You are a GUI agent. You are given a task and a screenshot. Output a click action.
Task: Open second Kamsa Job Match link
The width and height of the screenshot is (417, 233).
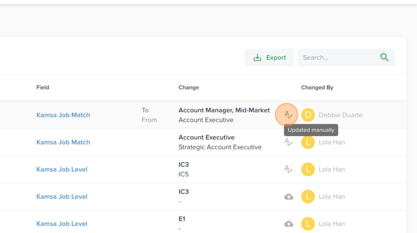coord(63,142)
